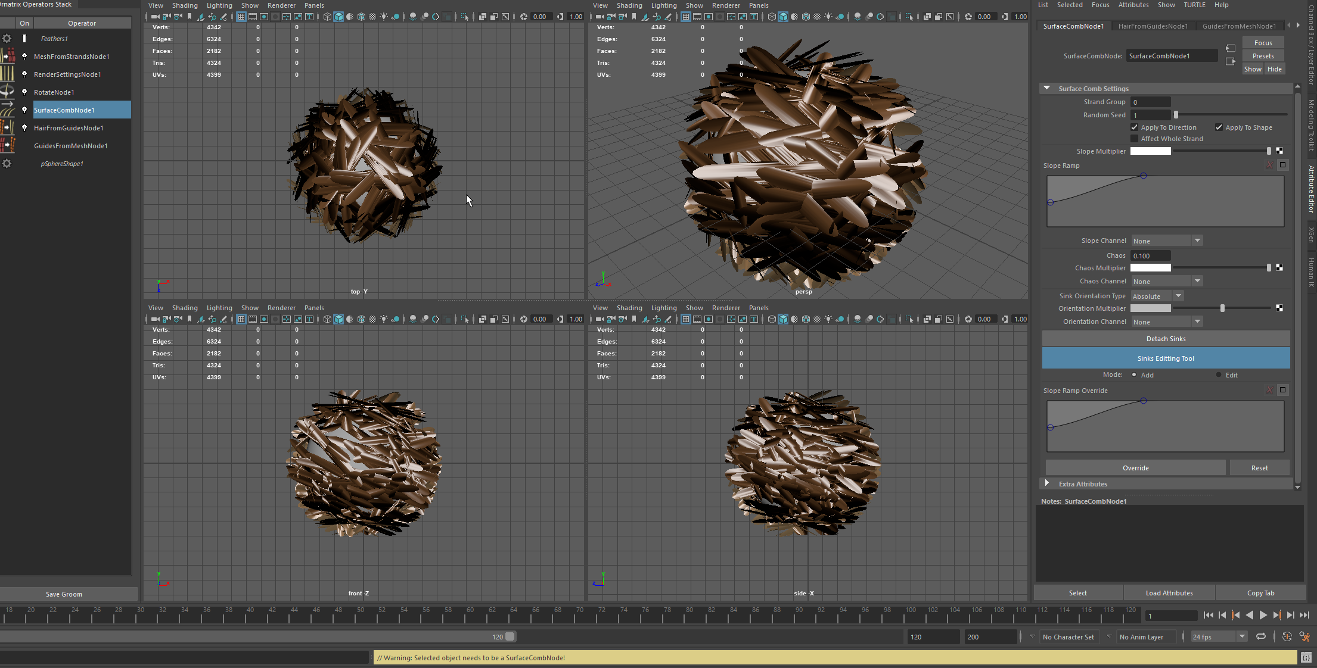This screenshot has width=1317, height=668.
Task: Click the MeshFromStrandsNode1 operator icon
Action: 7,56
